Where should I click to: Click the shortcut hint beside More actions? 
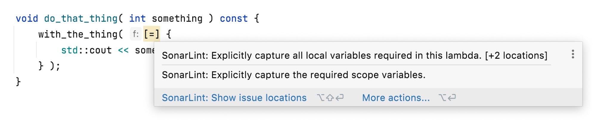coord(447,98)
